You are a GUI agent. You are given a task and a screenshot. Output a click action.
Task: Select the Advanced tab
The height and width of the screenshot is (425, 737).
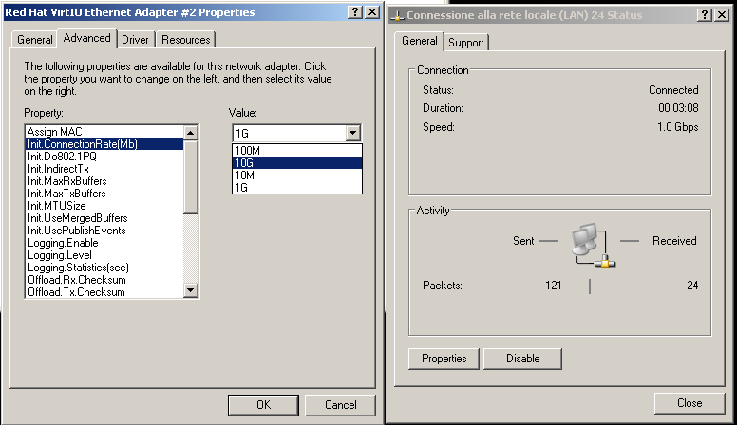(x=87, y=38)
